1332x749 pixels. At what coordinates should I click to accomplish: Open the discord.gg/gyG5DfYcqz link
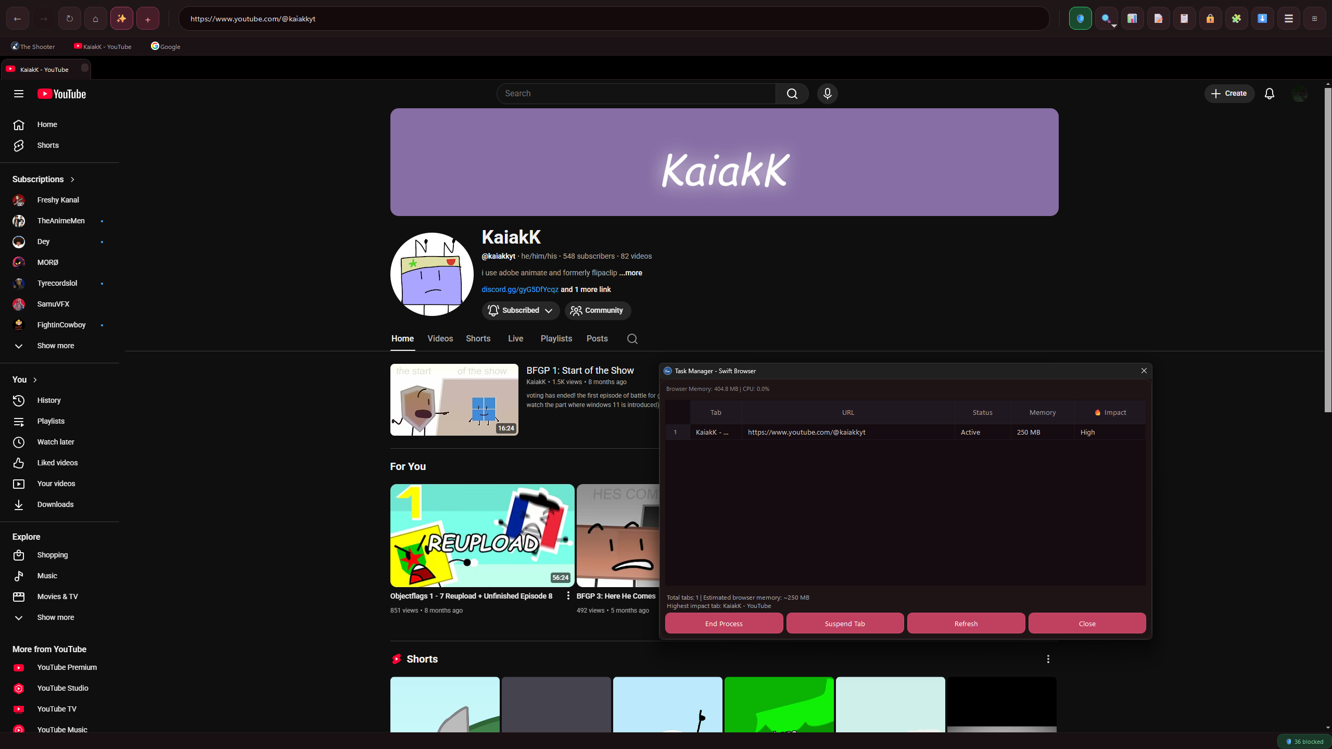519,289
